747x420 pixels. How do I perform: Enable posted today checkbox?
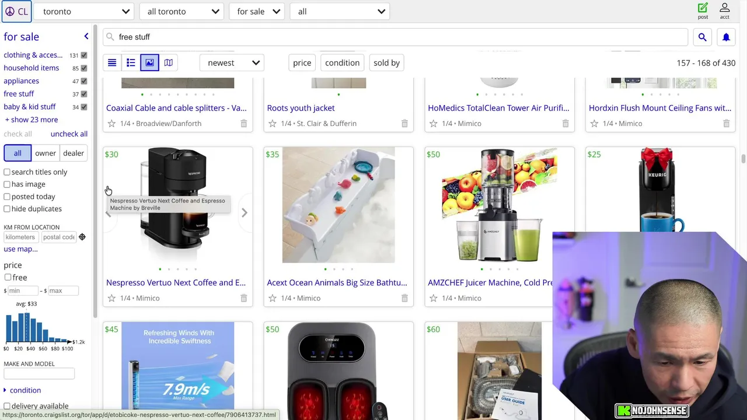click(7, 197)
